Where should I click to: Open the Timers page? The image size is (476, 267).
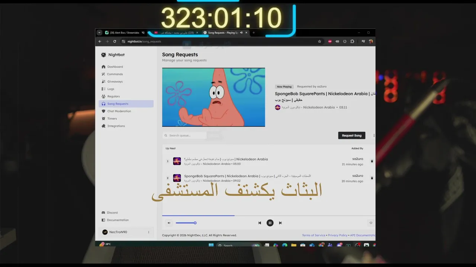[x=126, y=119]
